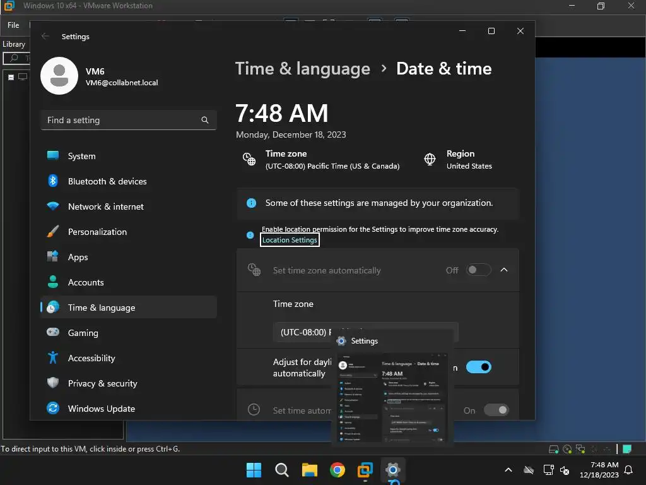Click VM6@collabnet.local account email

[122, 83]
